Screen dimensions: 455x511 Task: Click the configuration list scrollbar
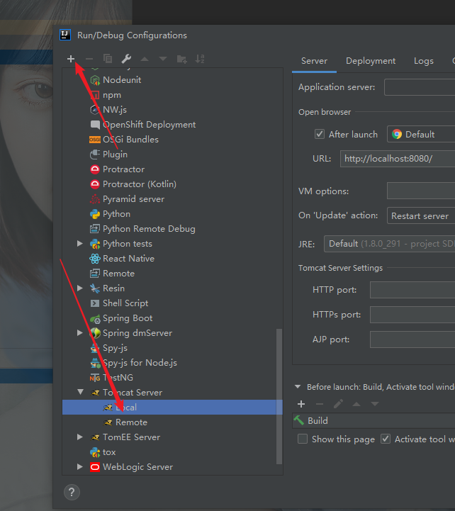(x=279, y=396)
